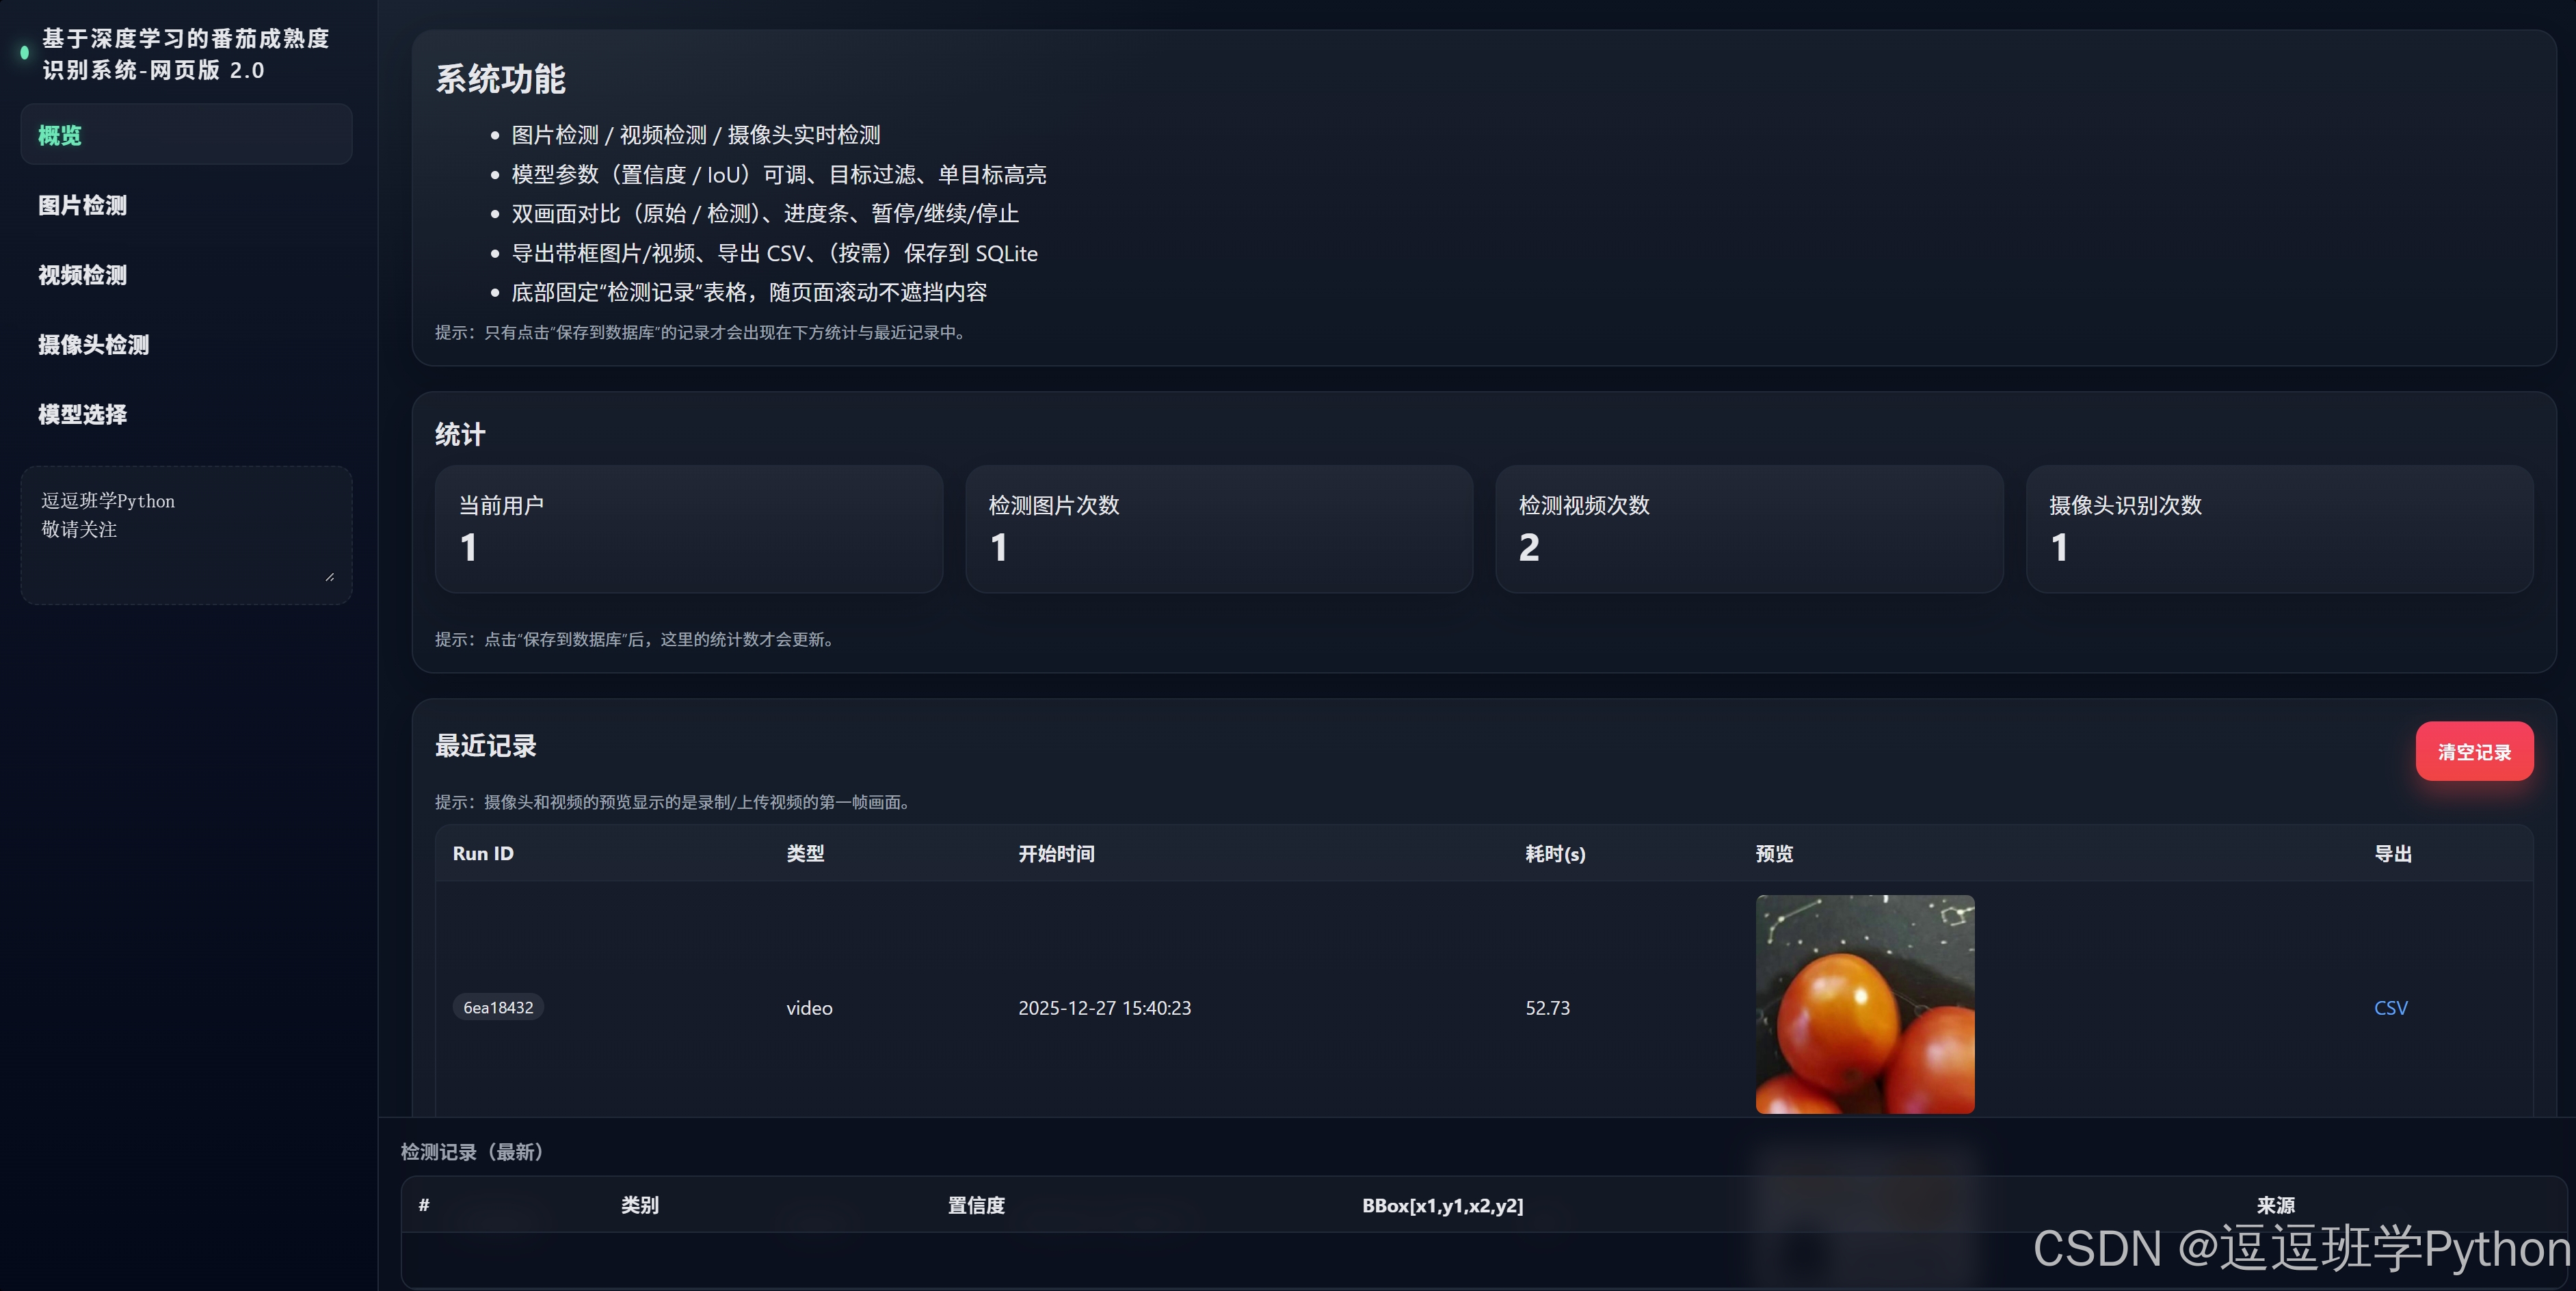This screenshot has height=1291, width=2576.
Task: Click the 耗时(s) column header
Action: pyautogui.click(x=1554, y=854)
